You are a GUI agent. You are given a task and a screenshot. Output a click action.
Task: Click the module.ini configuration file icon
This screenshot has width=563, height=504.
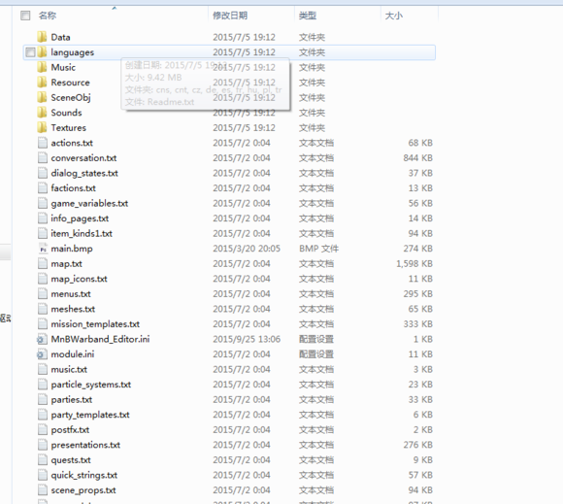tap(42, 353)
